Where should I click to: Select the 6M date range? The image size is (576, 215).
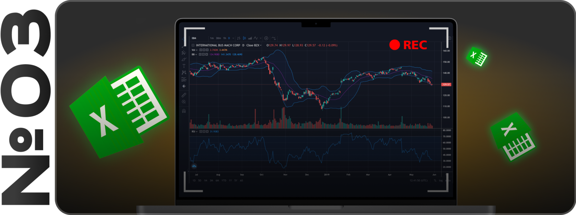[217, 180]
